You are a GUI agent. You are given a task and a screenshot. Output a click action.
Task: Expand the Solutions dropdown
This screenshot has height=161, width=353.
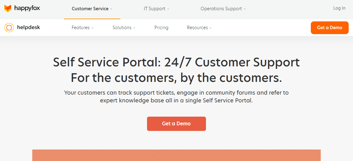124,28
